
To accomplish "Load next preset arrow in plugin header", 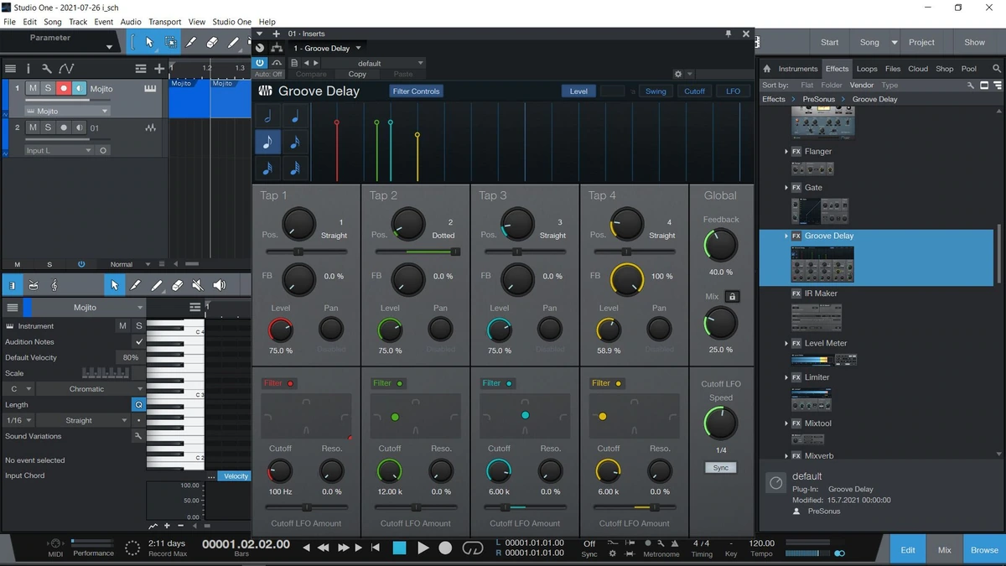I will tap(315, 63).
